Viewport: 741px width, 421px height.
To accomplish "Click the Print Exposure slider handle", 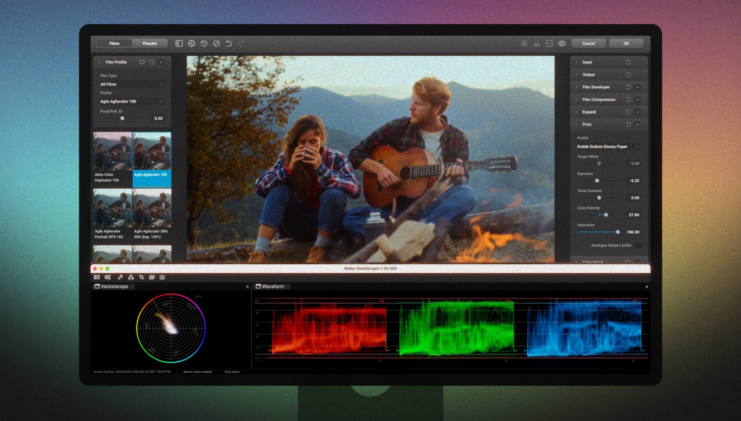I will coord(597,181).
